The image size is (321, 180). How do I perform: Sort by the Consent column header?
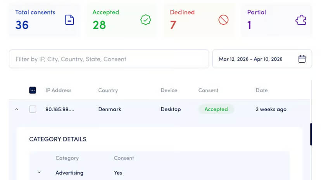click(208, 90)
